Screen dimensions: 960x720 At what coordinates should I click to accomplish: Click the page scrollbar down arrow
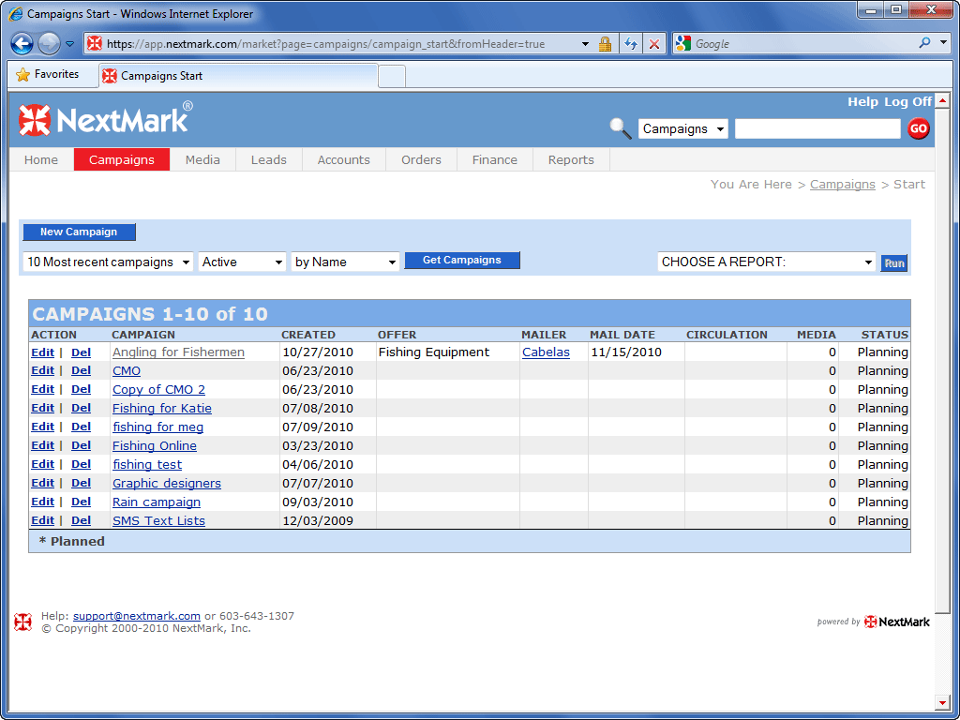[x=942, y=702]
